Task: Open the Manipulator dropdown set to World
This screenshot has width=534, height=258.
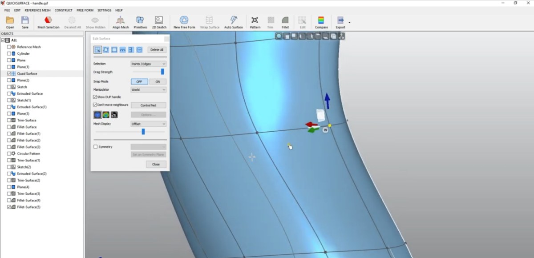Action: [x=148, y=89]
